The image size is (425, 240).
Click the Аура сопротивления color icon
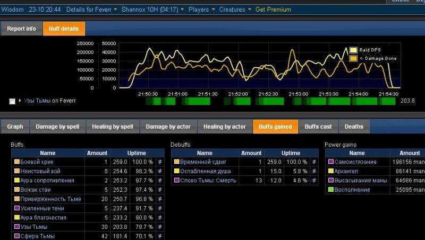pyautogui.click(x=17, y=180)
